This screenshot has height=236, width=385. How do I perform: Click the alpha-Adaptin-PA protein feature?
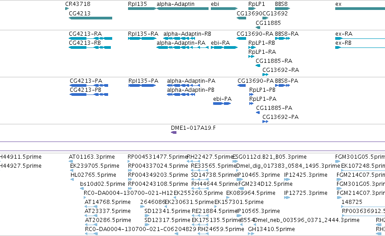183,85
